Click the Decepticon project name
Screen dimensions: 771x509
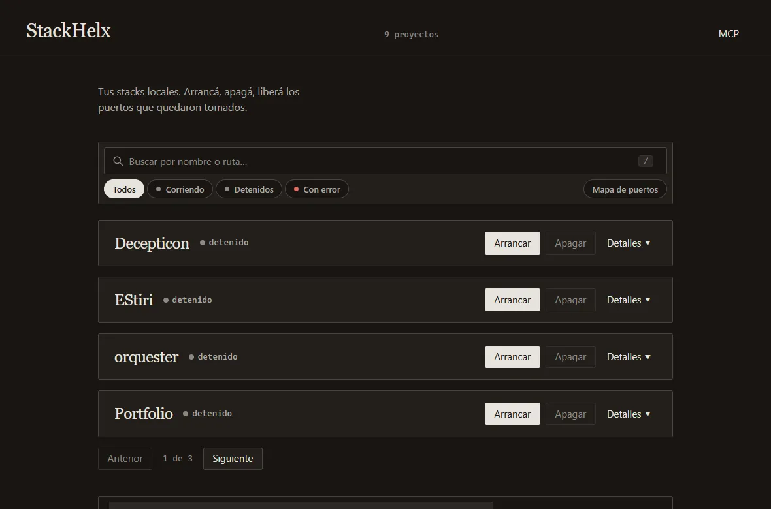(x=152, y=243)
